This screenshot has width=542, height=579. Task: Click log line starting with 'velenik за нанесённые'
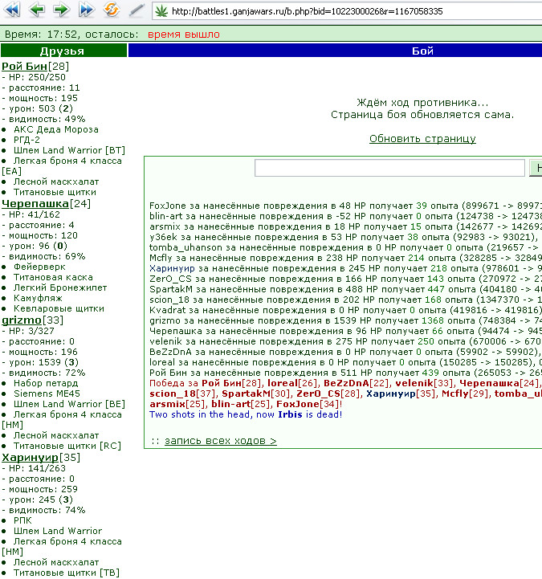click(x=345, y=341)
